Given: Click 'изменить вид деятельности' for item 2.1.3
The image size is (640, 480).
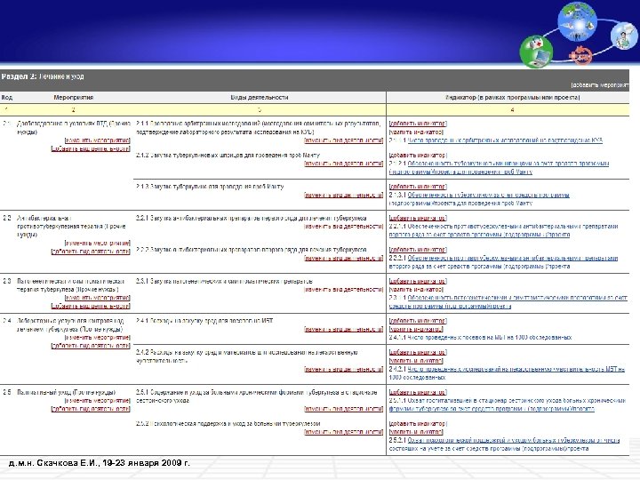Looking at the screenshot, I should tap(344, 195).
